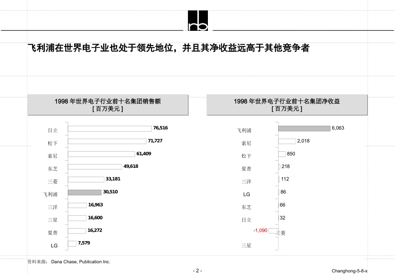
Task: Select the value 76,516
Action: click(x=160, y=128)
